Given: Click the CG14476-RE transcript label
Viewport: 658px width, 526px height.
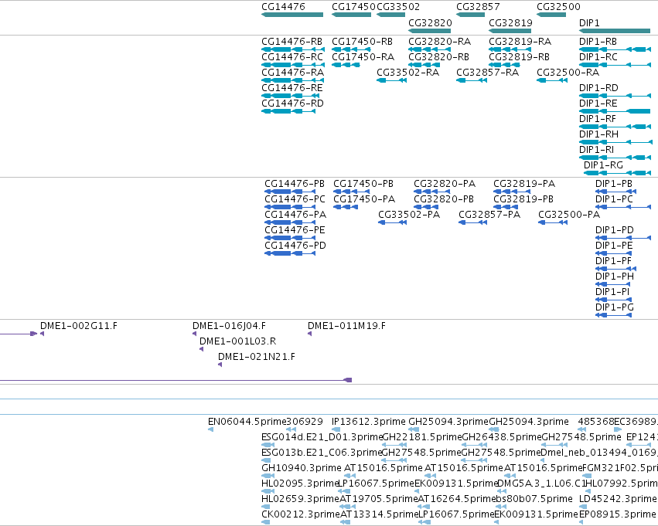Looking at the screenshot, I should (292, 88).
